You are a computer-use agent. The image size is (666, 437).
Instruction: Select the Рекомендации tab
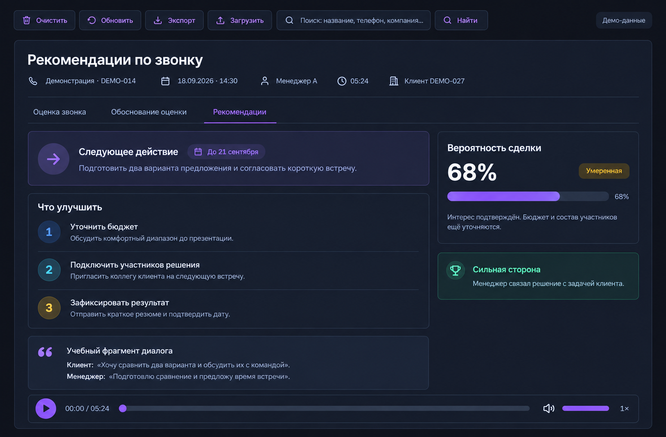point(240,112)
